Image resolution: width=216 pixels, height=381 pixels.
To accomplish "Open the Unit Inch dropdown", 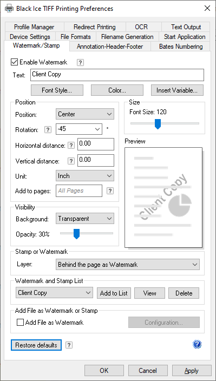I will click(x=85, y=176).
